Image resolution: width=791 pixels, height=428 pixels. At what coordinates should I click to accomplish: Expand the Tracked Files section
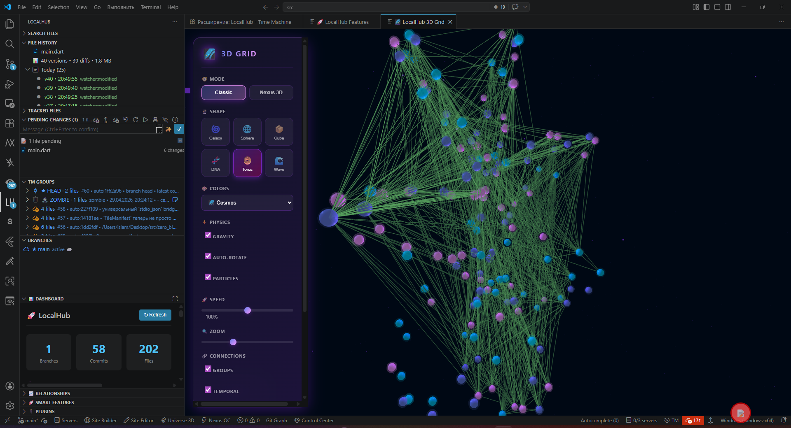click(x=102, y=111)
